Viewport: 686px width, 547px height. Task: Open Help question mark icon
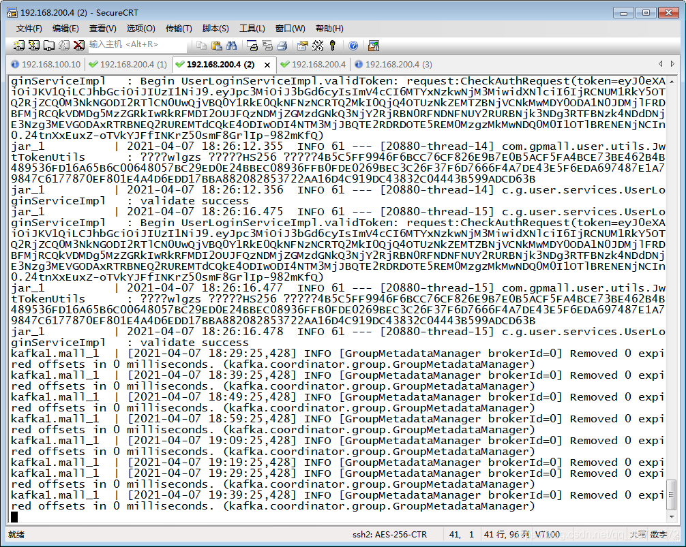coord(353,45)
